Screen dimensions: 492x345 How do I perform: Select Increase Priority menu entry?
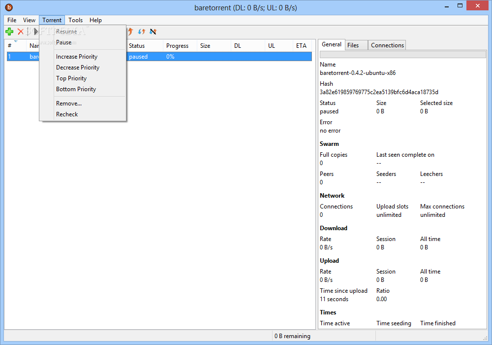[83, 57]
